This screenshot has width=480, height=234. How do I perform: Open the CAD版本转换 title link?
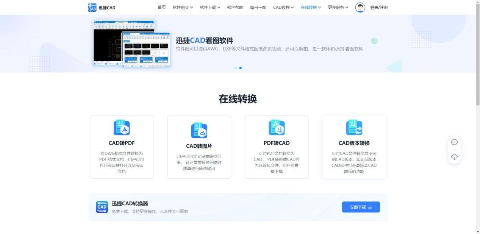(354, 143)
